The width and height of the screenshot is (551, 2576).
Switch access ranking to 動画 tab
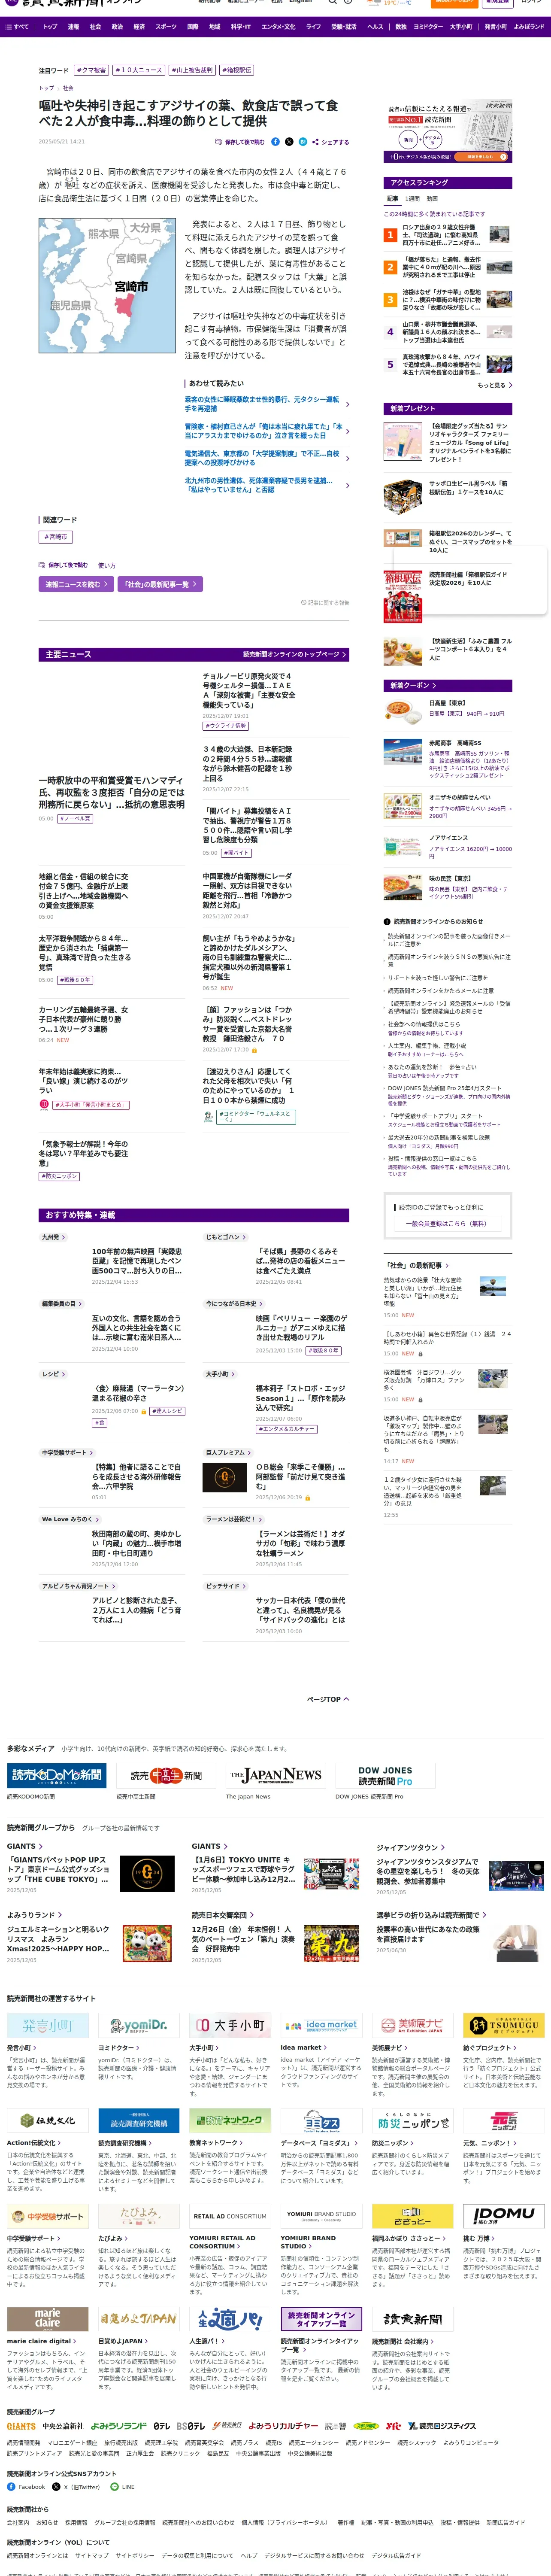432,198
